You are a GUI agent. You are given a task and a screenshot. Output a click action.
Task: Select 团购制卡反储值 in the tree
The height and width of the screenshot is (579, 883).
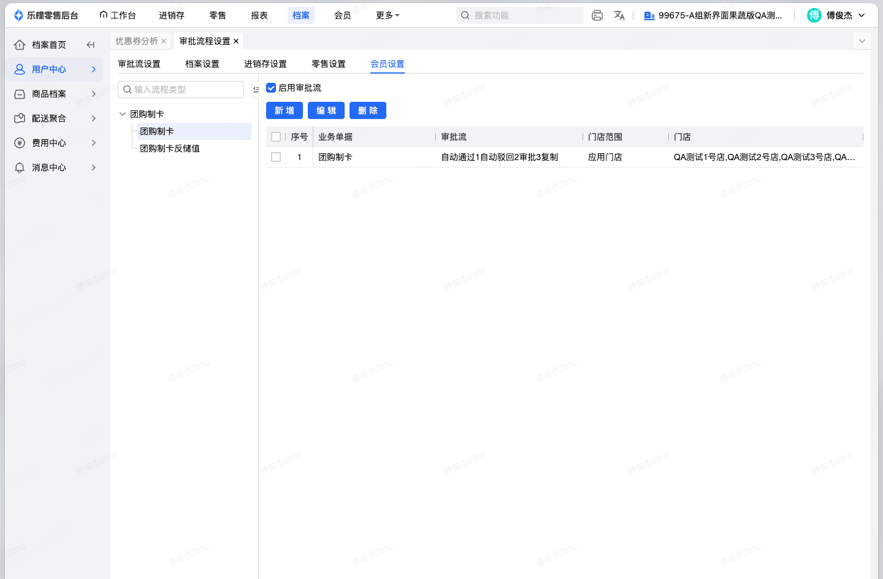(170, 148)
